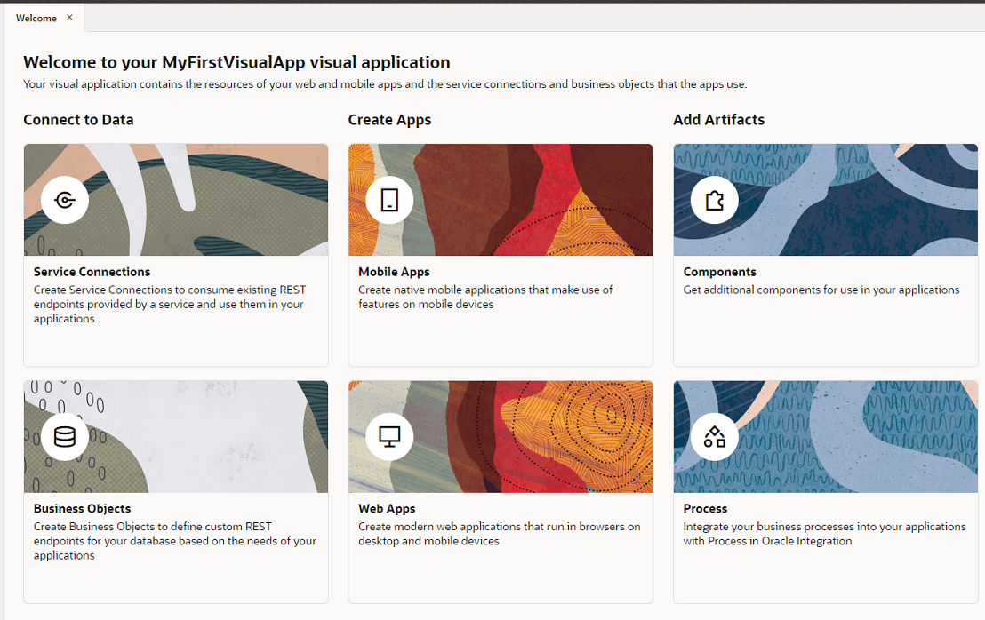Click the Web Apps monitor icon
This screenshot has height=620, width=985.
pyautogui.click(x=389, y=437)
